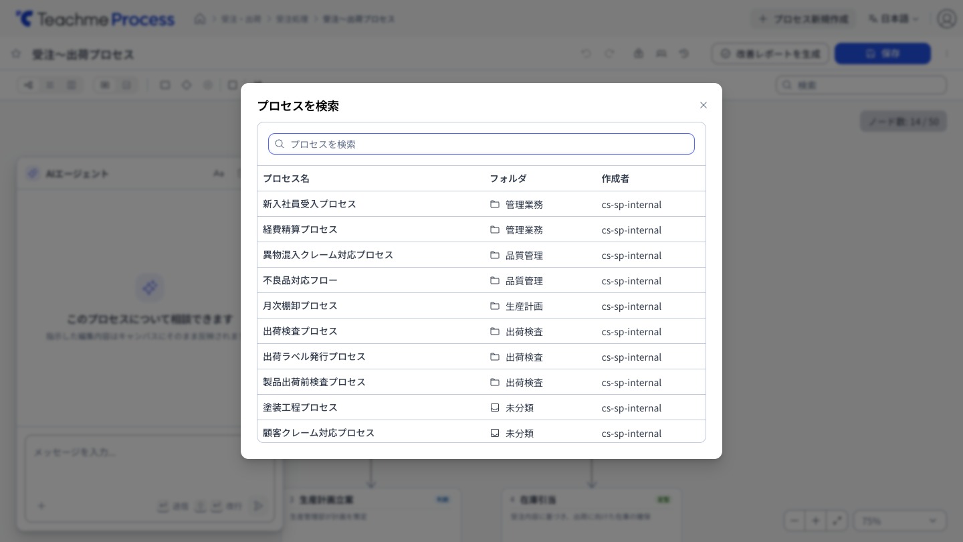The width and height of the screenshot is (963, 542).
Task: Go to the home icon in the breadcrumb
Action: click(x=200, y=19)
